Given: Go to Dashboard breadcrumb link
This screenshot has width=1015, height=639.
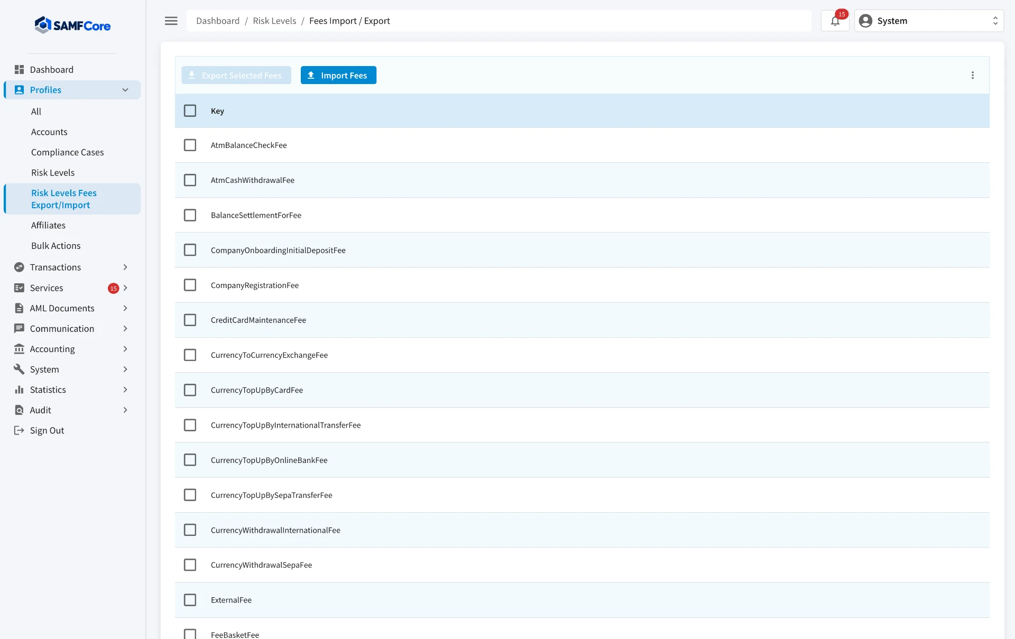Looking at the screenshot, I should [218, 21].
